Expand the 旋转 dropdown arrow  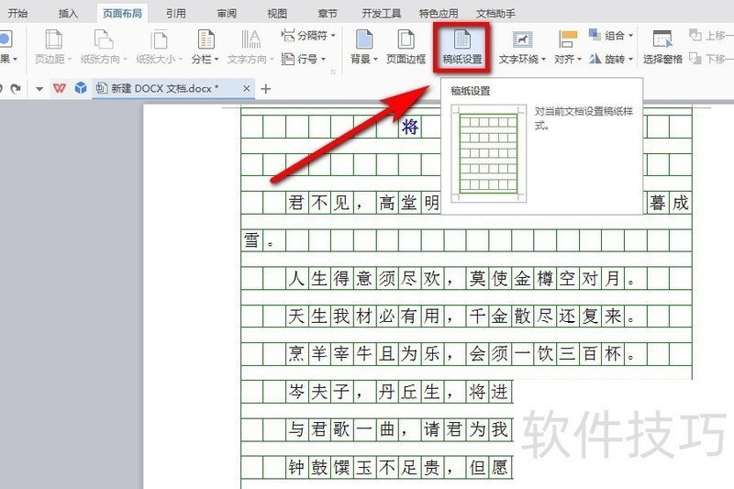[x=630, y=60]
